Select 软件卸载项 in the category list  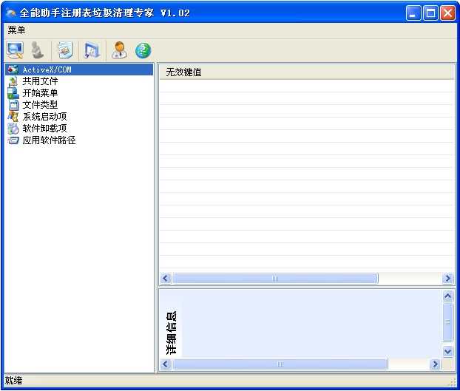coord(44,129)
